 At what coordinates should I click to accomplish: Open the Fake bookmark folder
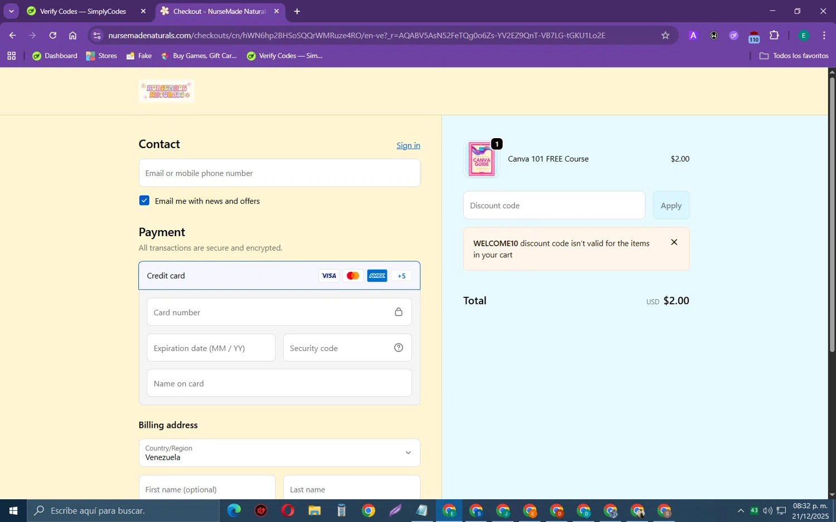tap(139, 56)
